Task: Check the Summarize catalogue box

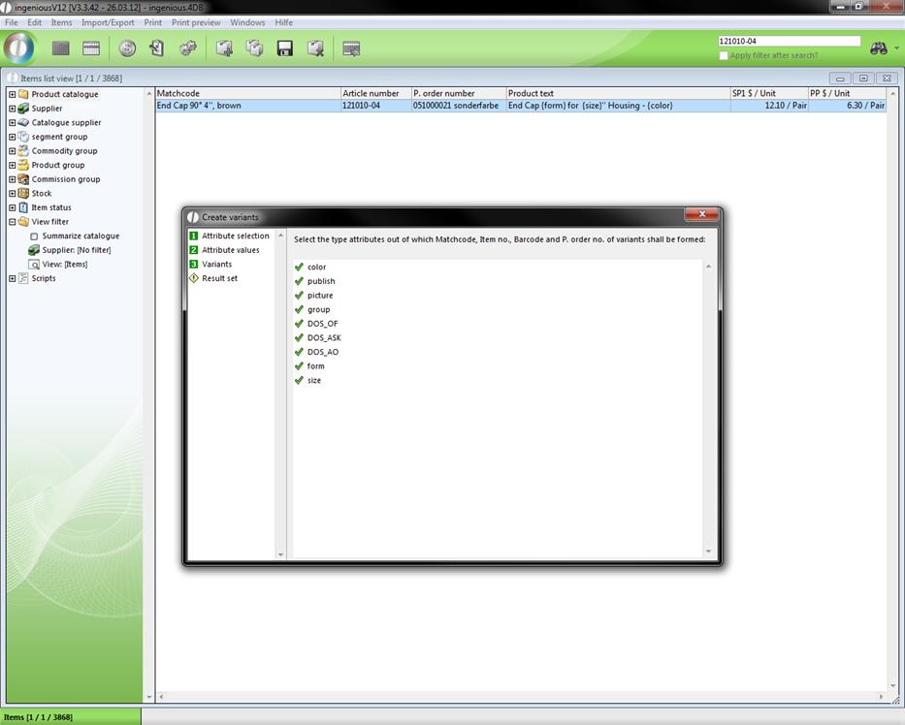Action: click(x=34, y=236)
